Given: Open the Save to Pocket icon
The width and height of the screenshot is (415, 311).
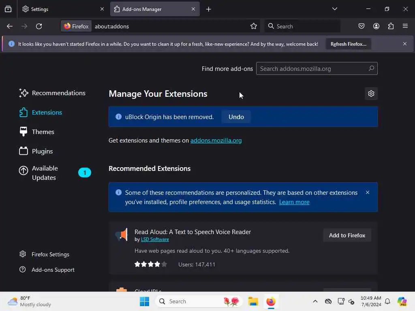Looking at the screenshot, I should [x=361, y=26].
